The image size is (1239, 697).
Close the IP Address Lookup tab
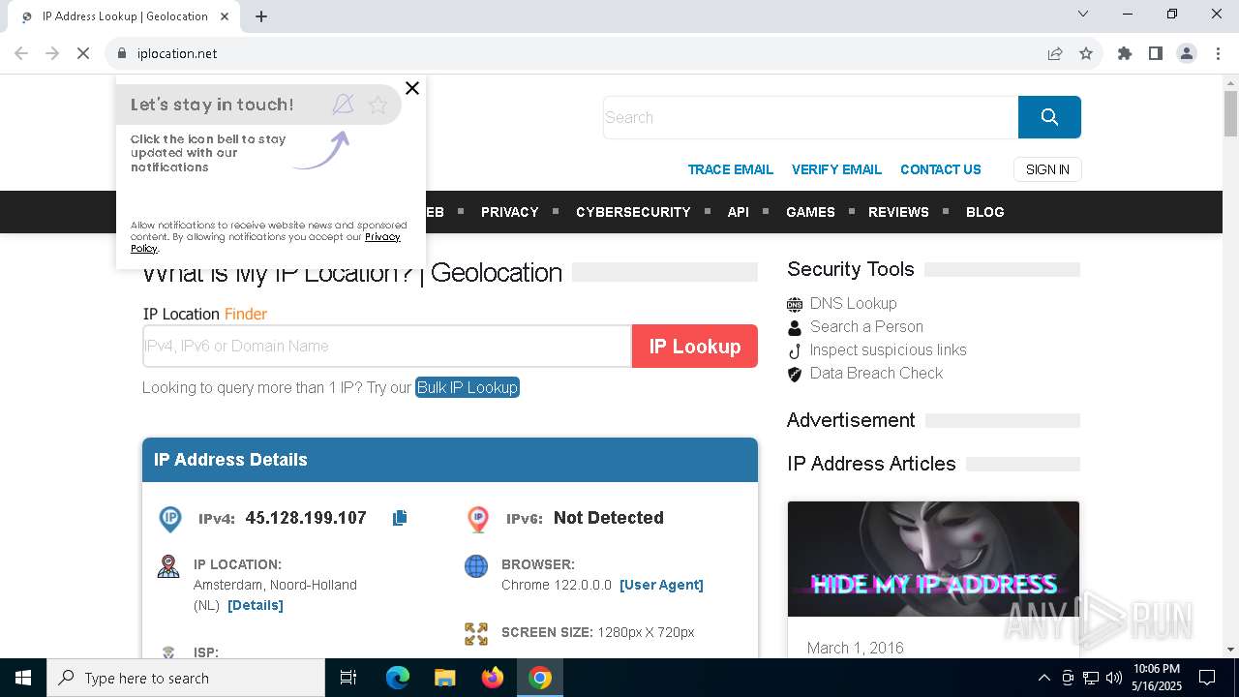click(225, 16)
